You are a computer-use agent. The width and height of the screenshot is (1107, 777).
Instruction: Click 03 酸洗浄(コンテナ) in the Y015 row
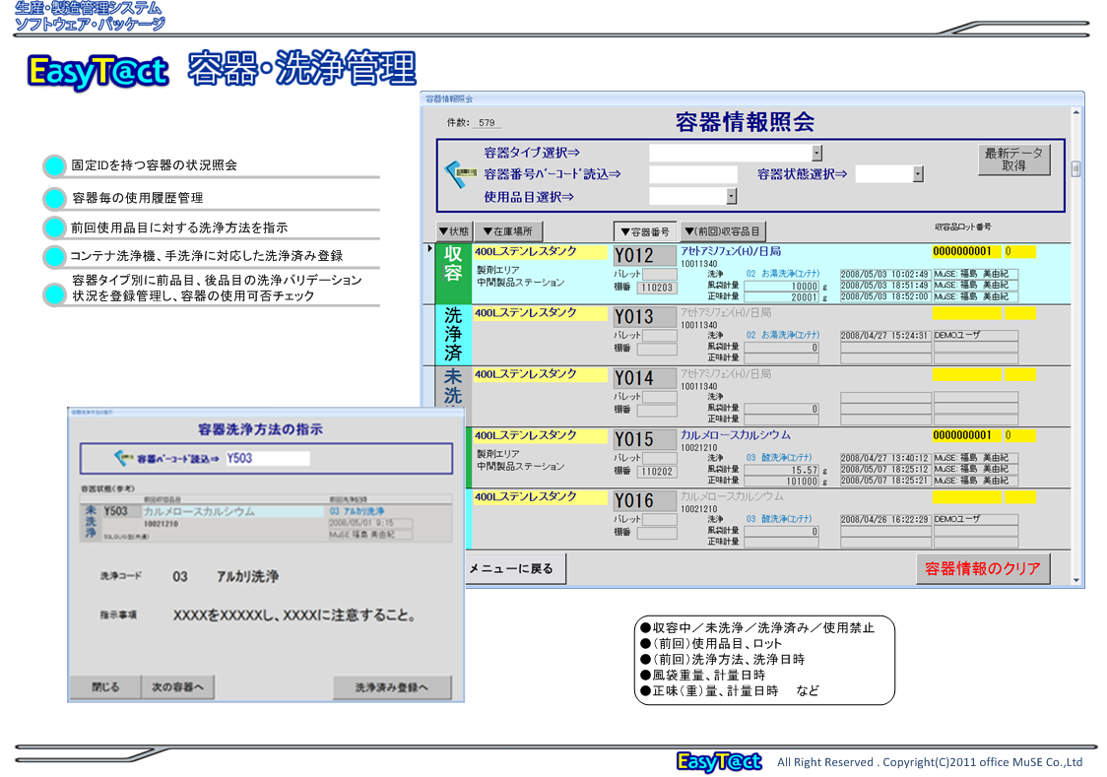[x=779, y=457]
